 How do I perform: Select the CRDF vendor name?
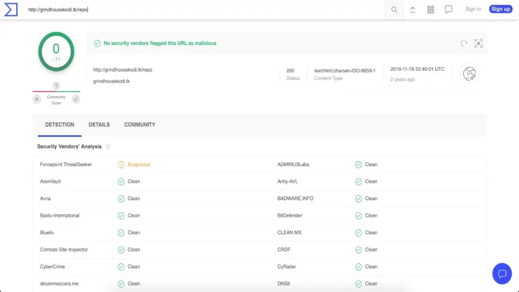[284, 250]
